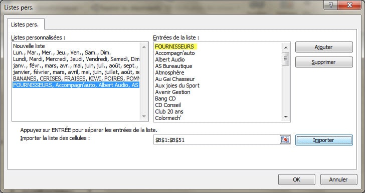Click the cell range selector icon
The width and height of the screenshot is (365, 193).
(285, 140)
